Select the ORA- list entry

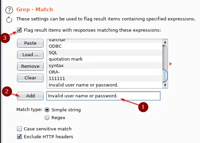point(105,72)
